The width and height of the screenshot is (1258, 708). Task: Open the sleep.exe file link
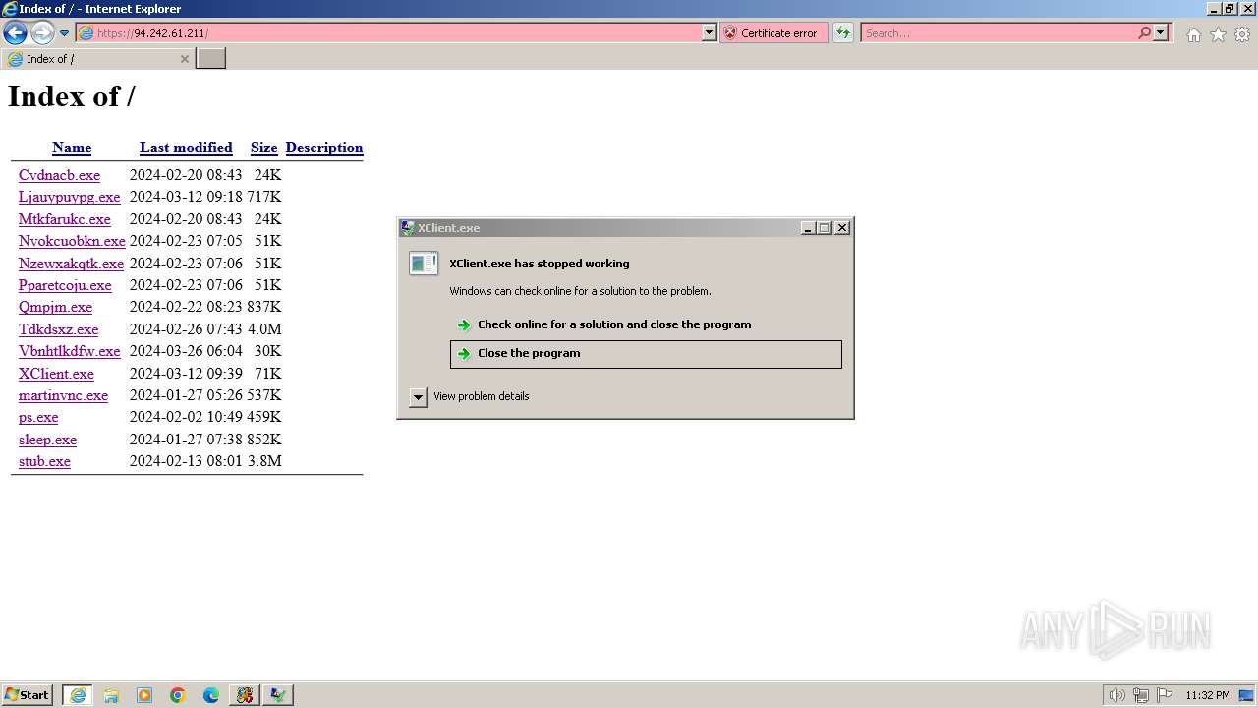[x=47, y=440]
